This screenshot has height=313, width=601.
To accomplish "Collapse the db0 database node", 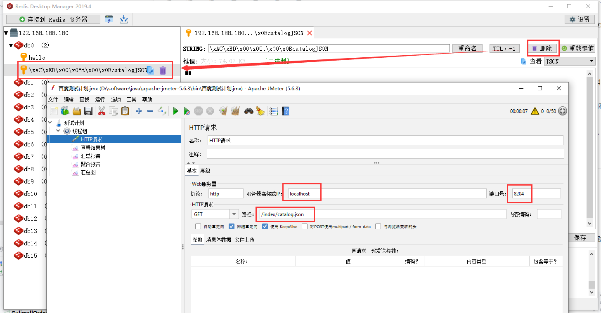I will click(x=11, y=45).
